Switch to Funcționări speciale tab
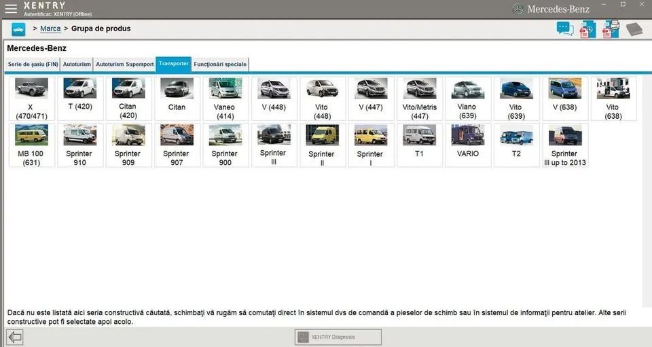652x347 pixels. tap(220, 65)
